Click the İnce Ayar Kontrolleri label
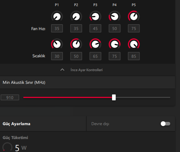 coord(87,70)
